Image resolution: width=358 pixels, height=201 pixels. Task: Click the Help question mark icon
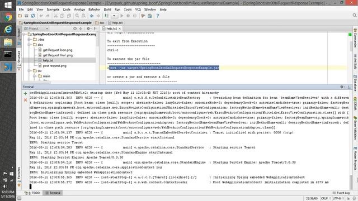158,16
